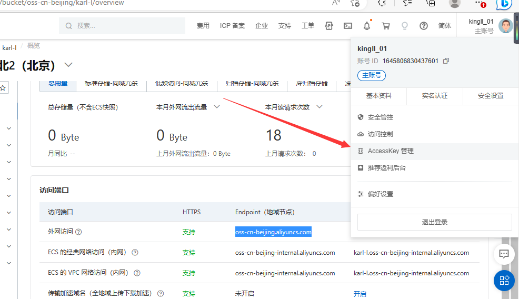Click the star favorite icon at left edge
The image size is (519, 299).
(3, 88)
